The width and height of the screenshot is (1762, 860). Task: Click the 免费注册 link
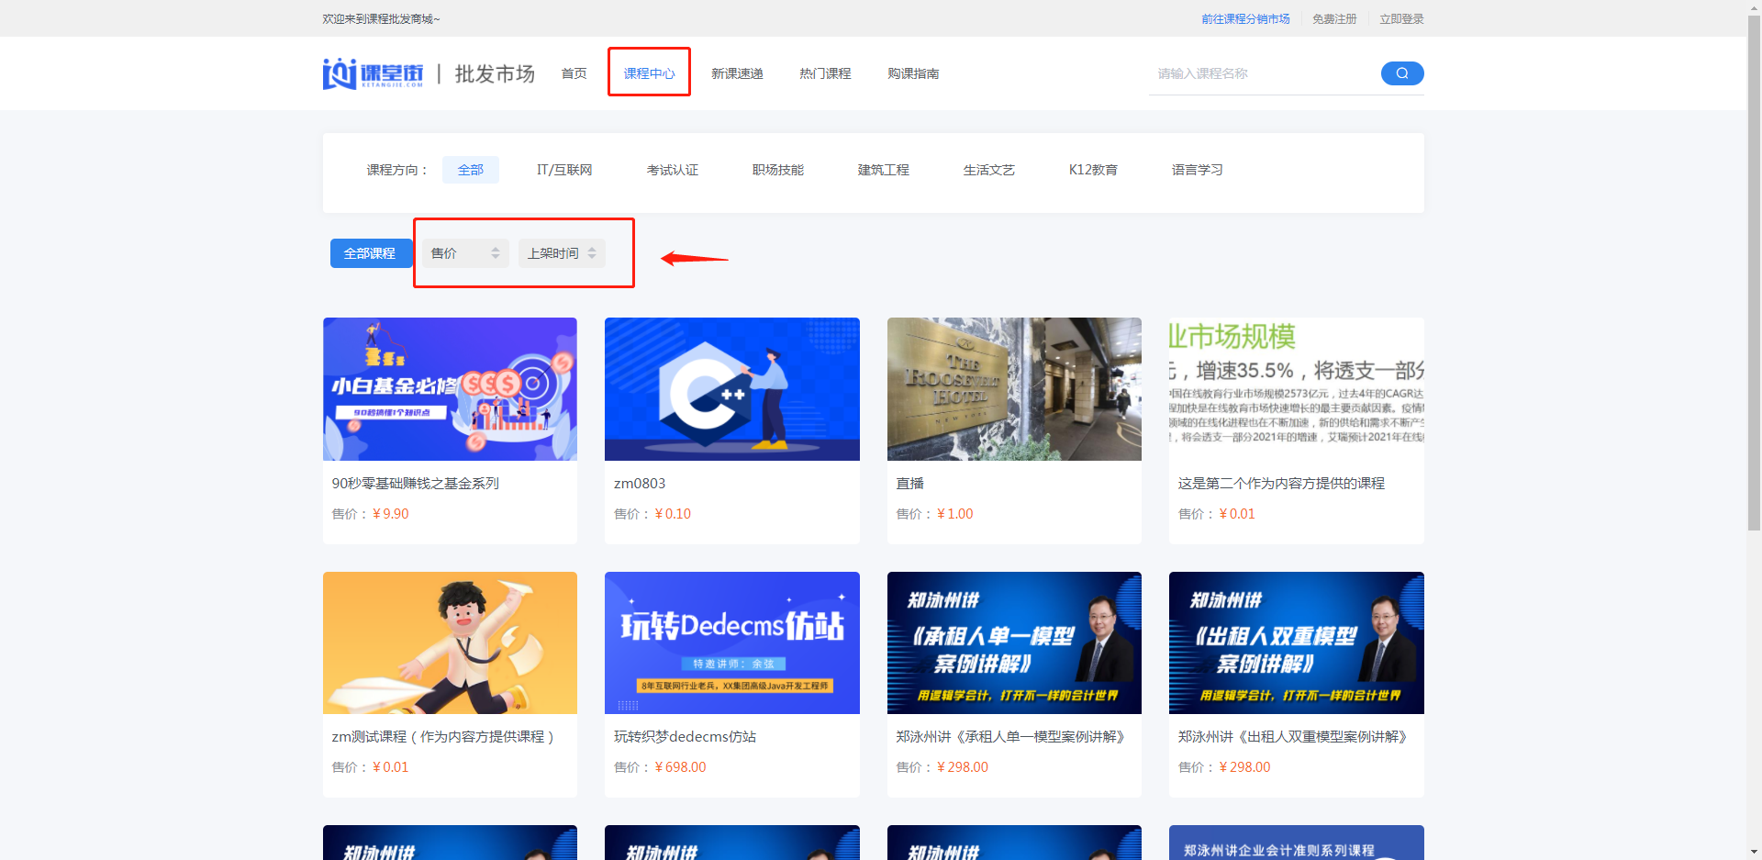(x=1334, y=18)
